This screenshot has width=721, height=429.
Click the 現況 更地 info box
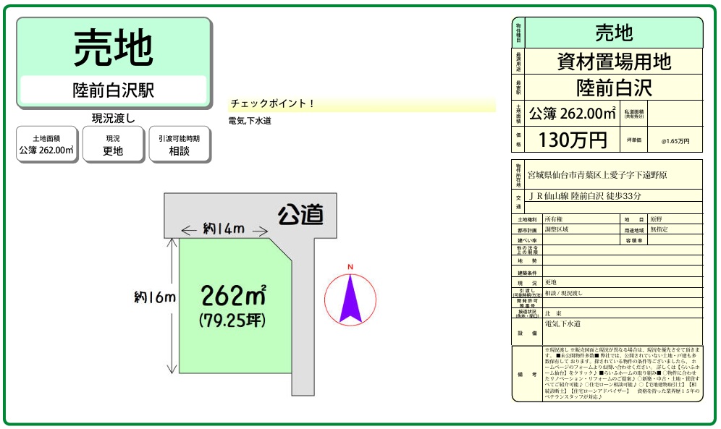tap(113, 144)
